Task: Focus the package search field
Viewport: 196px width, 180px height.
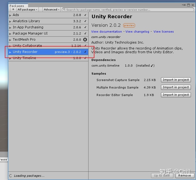Action: (128, 10)
